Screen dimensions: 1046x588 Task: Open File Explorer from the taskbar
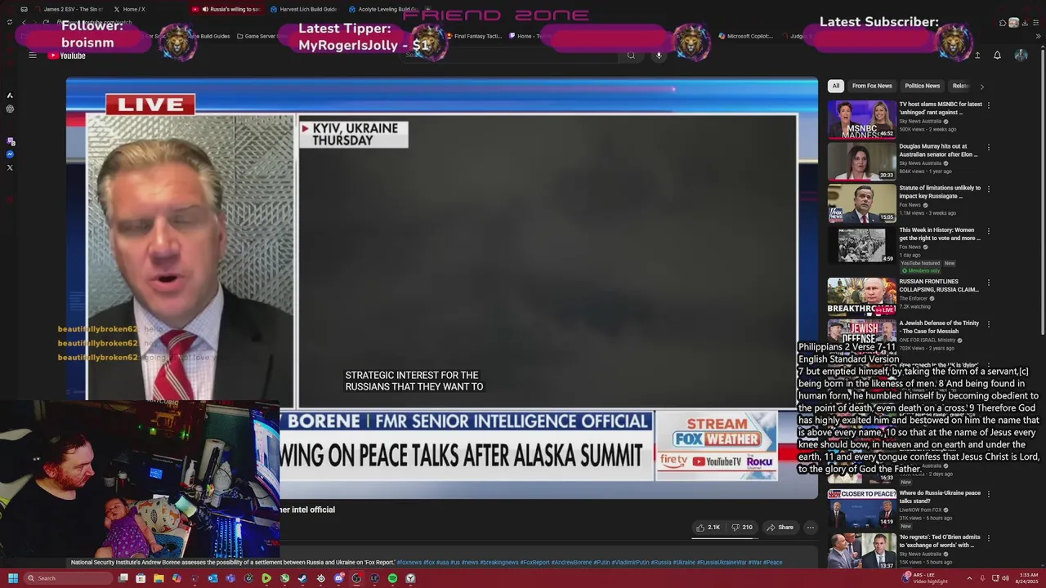[x=159, y=578]
